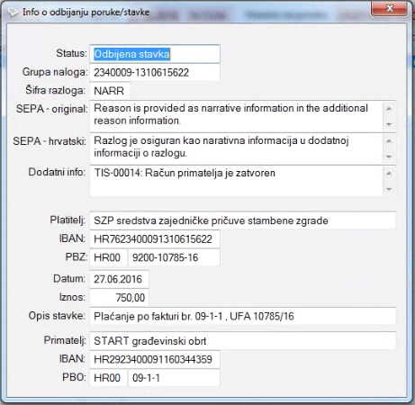415x405 pixels.
Task: Click the Platitelj name field
Action: pyautogui.click(x=243, y=220)
